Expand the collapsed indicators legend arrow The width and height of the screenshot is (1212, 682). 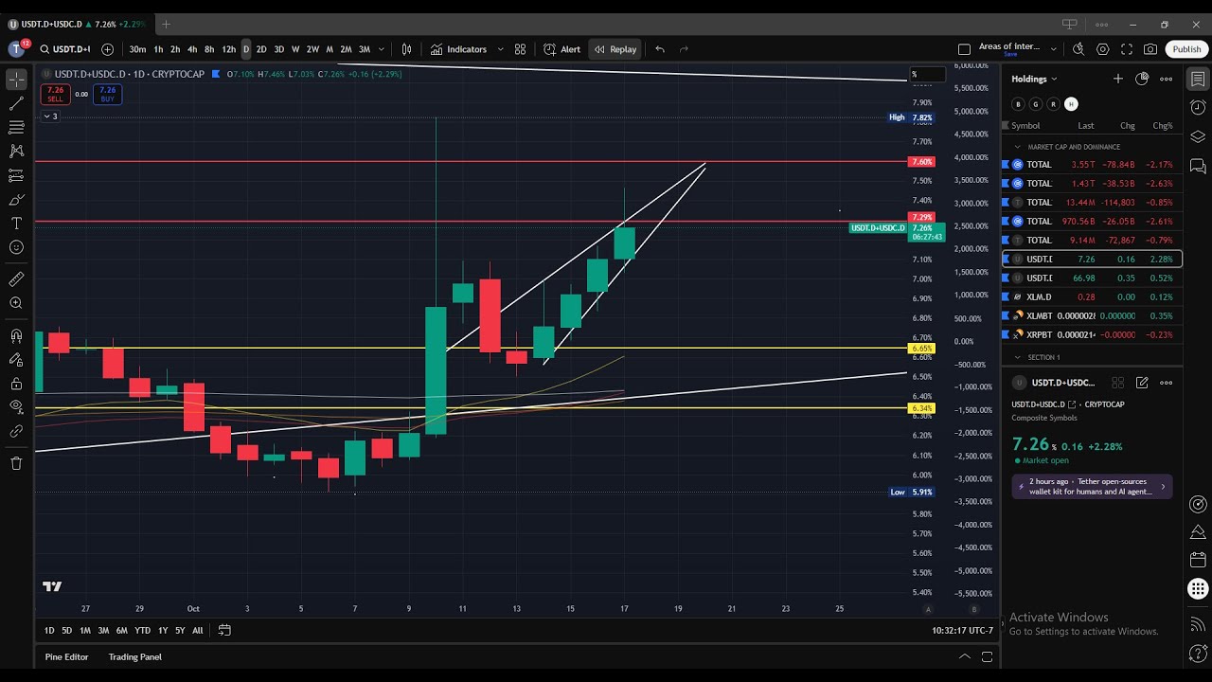50,117
